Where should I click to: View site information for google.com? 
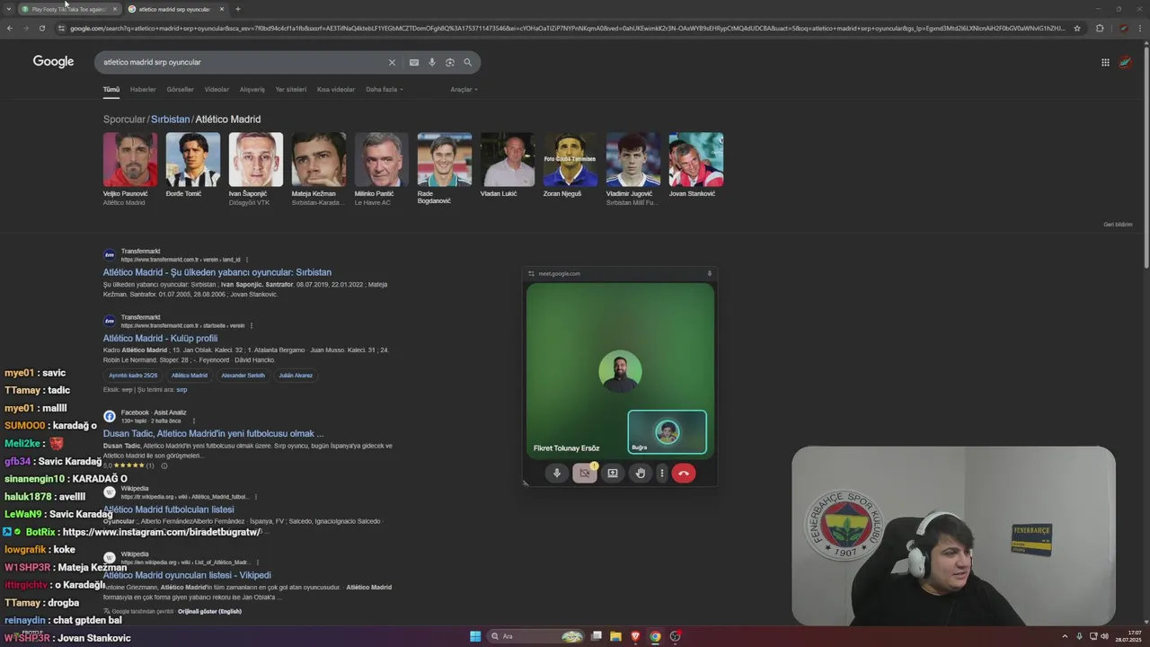(61, 28)
